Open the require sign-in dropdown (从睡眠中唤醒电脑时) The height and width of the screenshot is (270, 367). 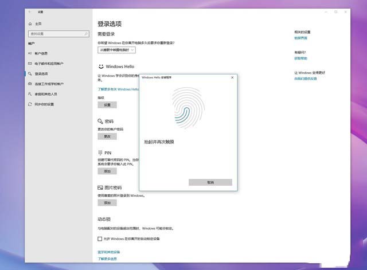(x=116, y=50)
